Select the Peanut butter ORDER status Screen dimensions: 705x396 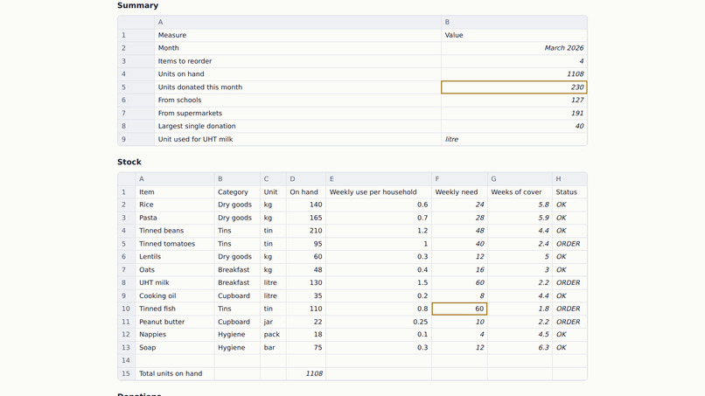coord(569,322)
